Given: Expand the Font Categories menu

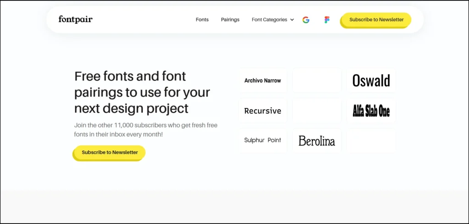Looking at the screenshot, I should (x=273, y=20).
